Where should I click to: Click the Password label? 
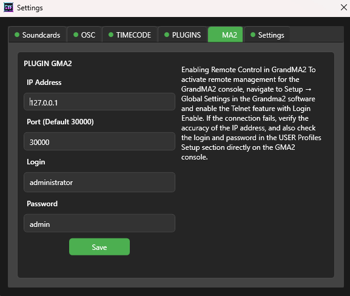(42, 204)
